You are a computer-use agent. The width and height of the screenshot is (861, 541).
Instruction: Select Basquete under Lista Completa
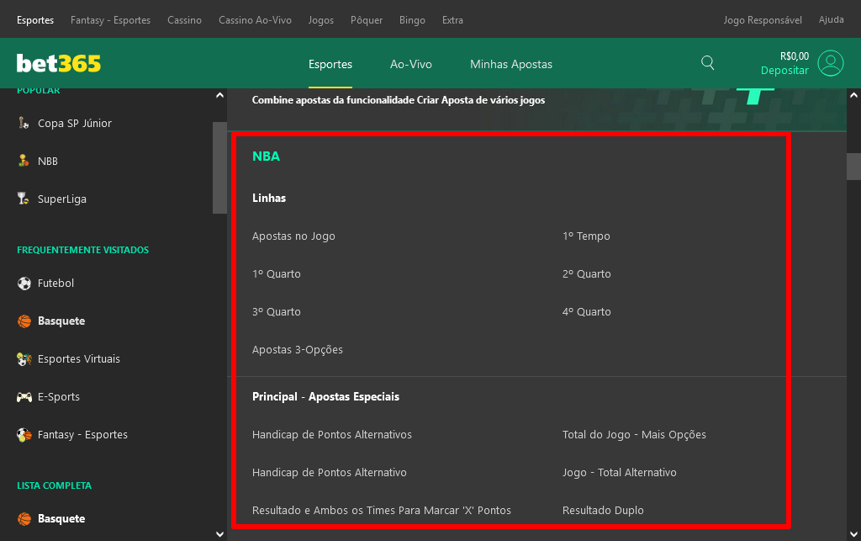[x=61, y=519]
